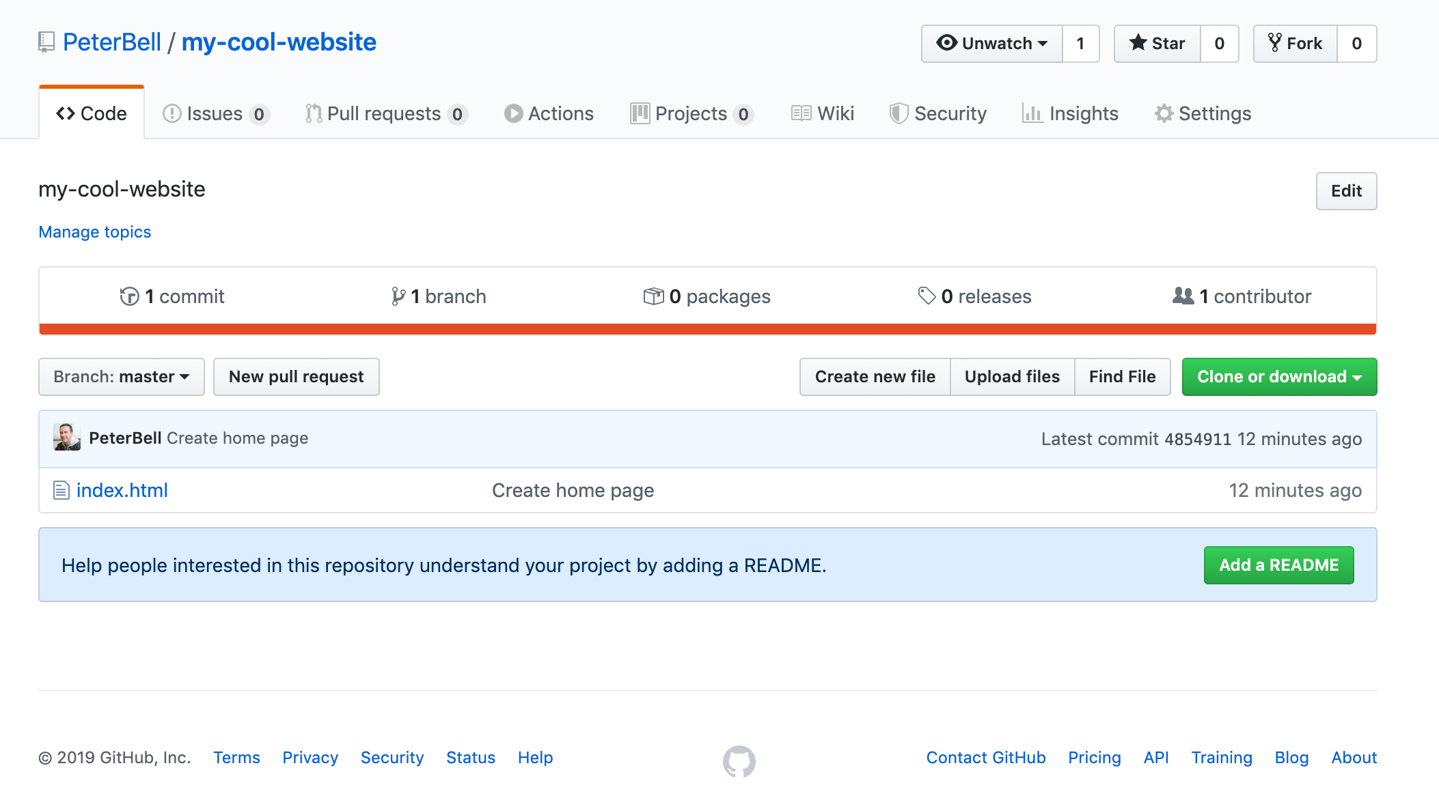Star this repository
The width and height of the screenshot is (1439, 811).
pos(1157,44)
